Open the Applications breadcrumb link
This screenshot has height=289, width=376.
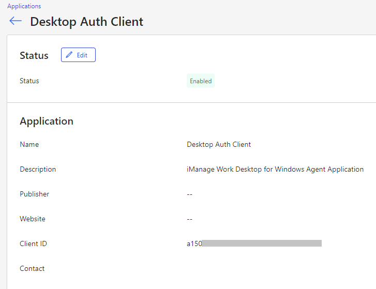tap(24, 6)
